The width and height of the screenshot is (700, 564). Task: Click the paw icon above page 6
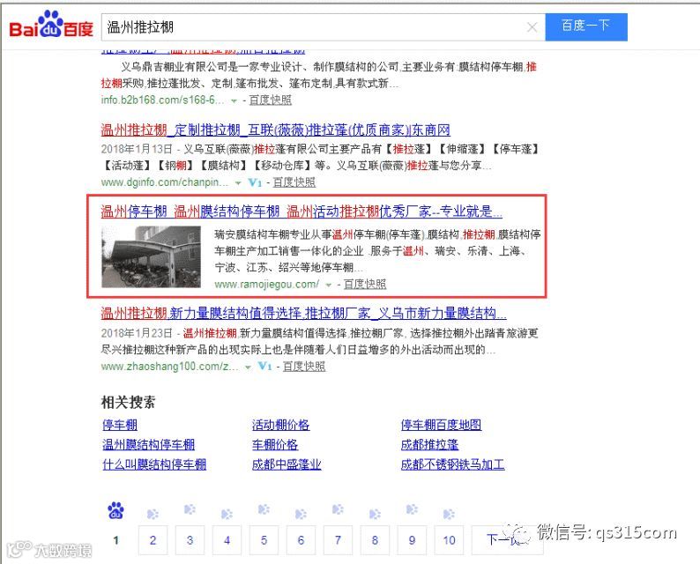tap(301, 514)
